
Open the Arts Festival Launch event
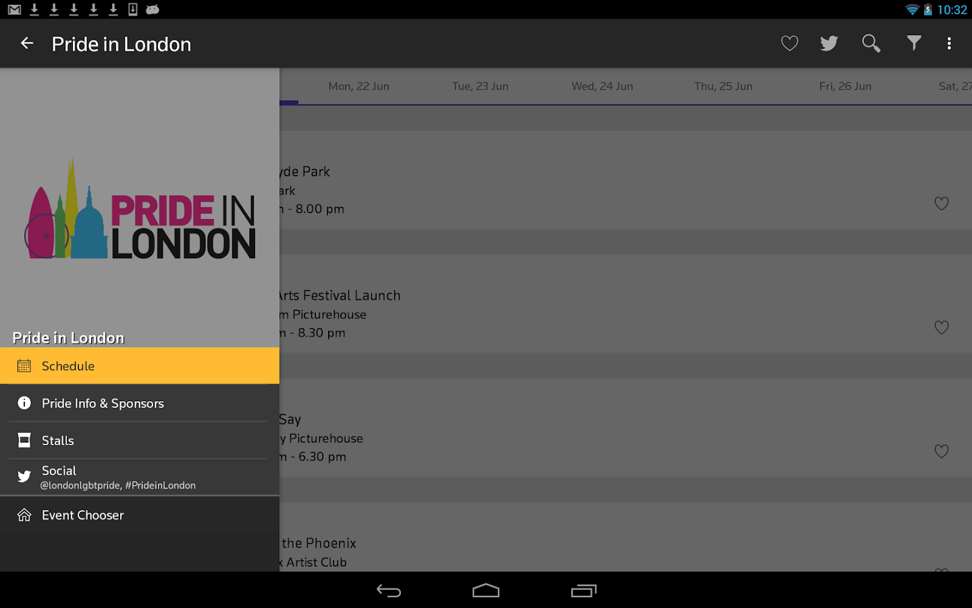(626, 303)
